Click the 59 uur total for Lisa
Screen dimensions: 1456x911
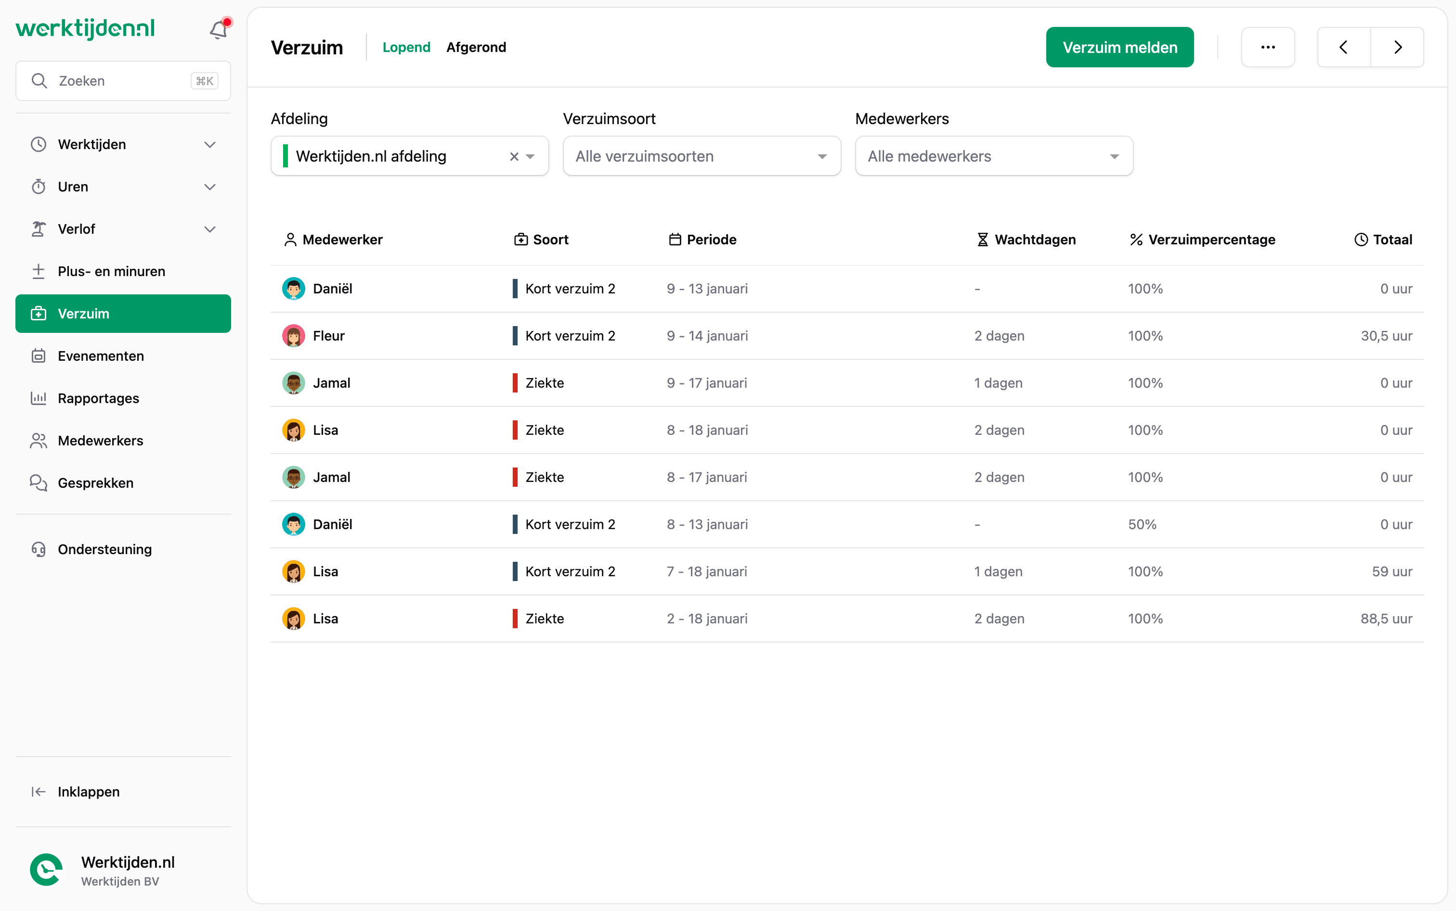tap(1392, 572)
